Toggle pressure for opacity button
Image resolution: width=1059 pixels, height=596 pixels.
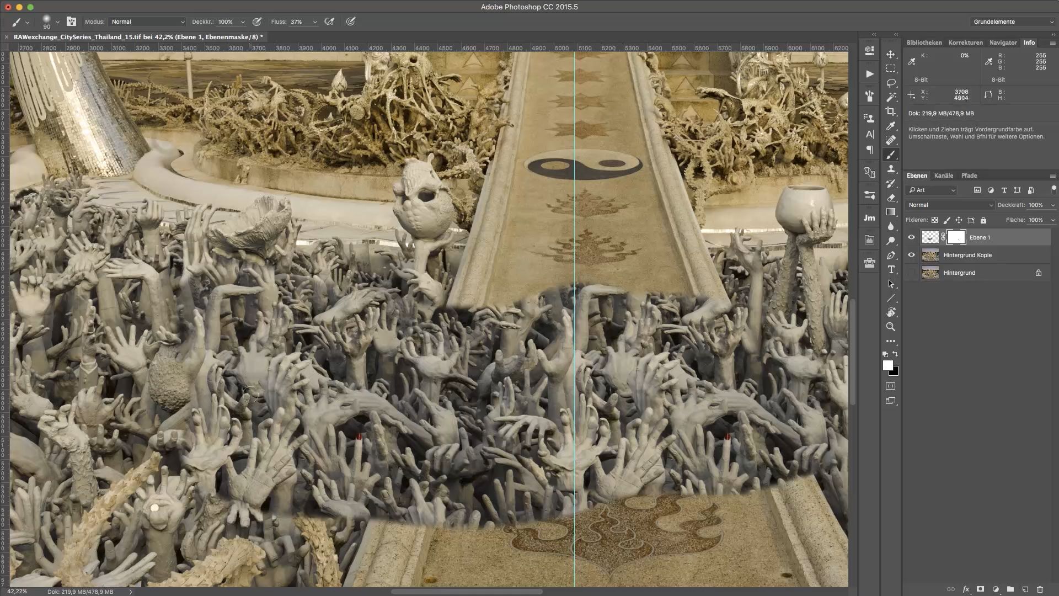tap(257, 22)
